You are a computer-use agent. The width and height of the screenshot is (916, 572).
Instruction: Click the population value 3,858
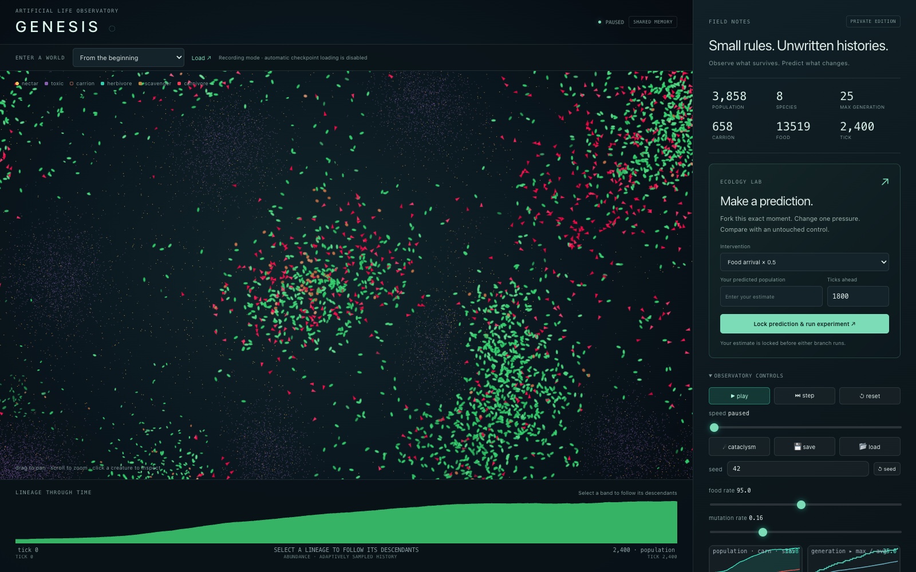pos(729,96)
